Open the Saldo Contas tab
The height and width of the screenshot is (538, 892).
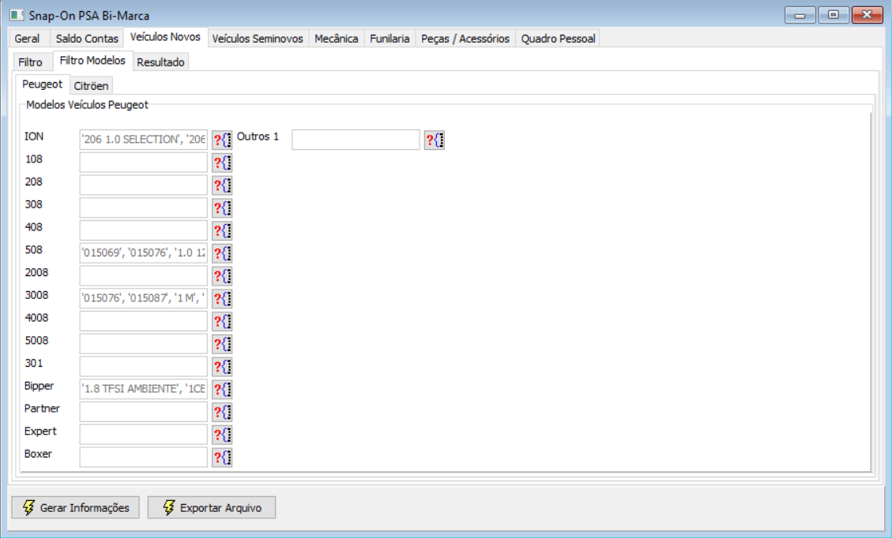click(87, 39)
